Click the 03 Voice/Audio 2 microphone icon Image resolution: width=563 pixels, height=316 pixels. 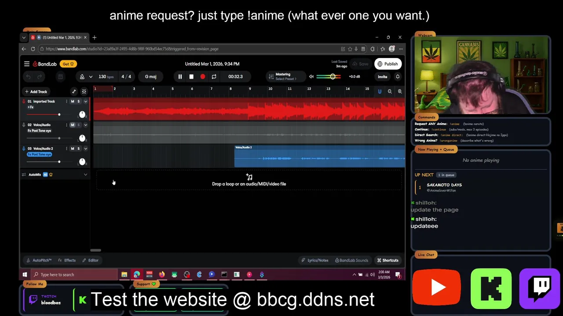tap(24, 149)
